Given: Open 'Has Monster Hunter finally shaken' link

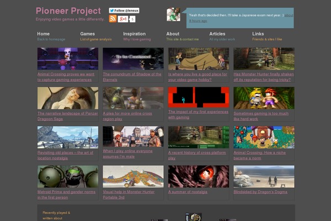Looking at the screenshot, I should click(x=264, y=77).
